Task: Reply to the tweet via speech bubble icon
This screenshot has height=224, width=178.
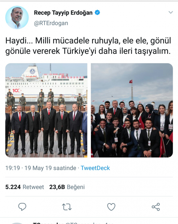Action: (x=22, y=206)
